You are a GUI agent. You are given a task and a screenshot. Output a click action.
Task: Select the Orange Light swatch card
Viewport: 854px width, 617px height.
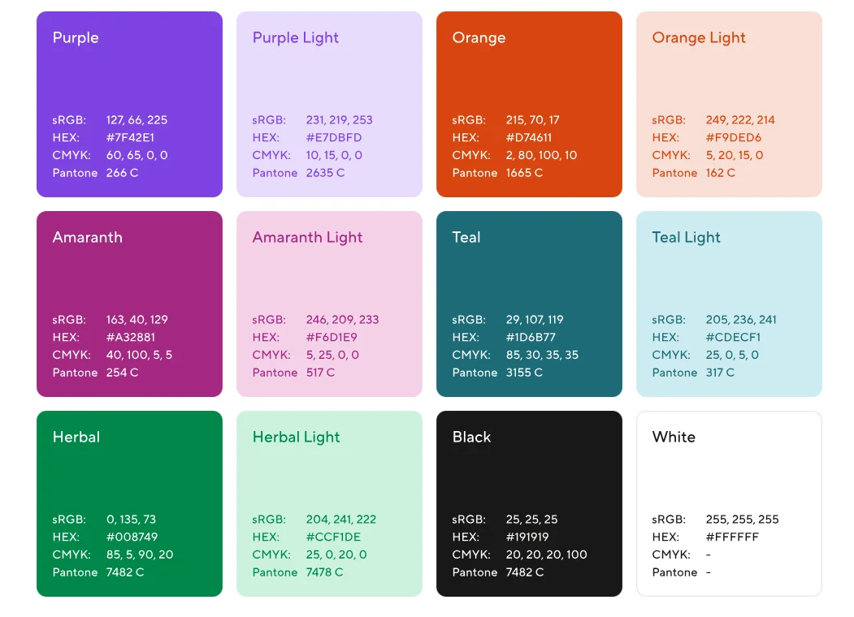click(x=729, y=81)
